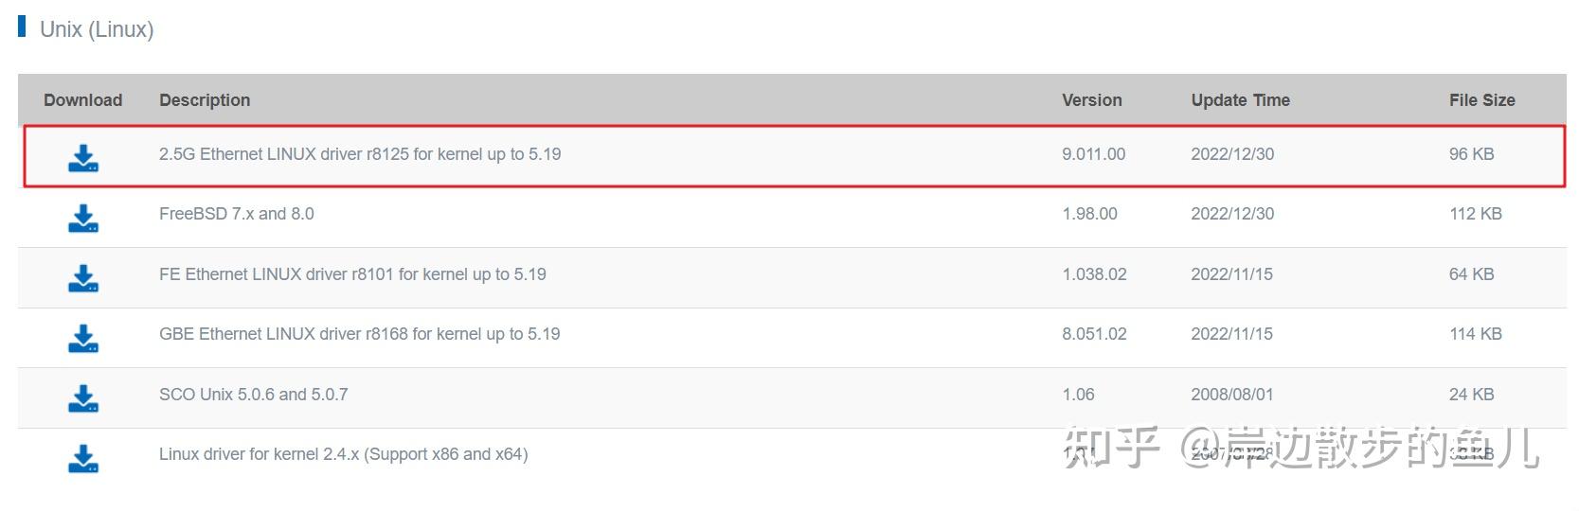Image resolution: width=1579 pixels, height=511 pixels.
Task: Click the Download column header
Action: coord(83,100)
